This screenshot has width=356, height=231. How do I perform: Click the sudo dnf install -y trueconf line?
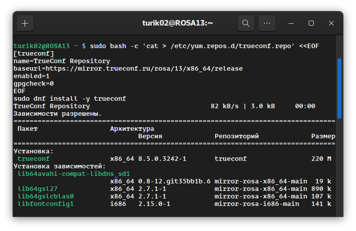70,99
